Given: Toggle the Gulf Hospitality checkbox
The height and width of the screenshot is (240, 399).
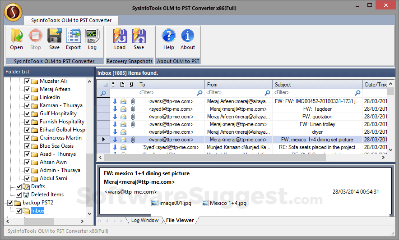Looking at the screenshot, I should tap(28, 113).
